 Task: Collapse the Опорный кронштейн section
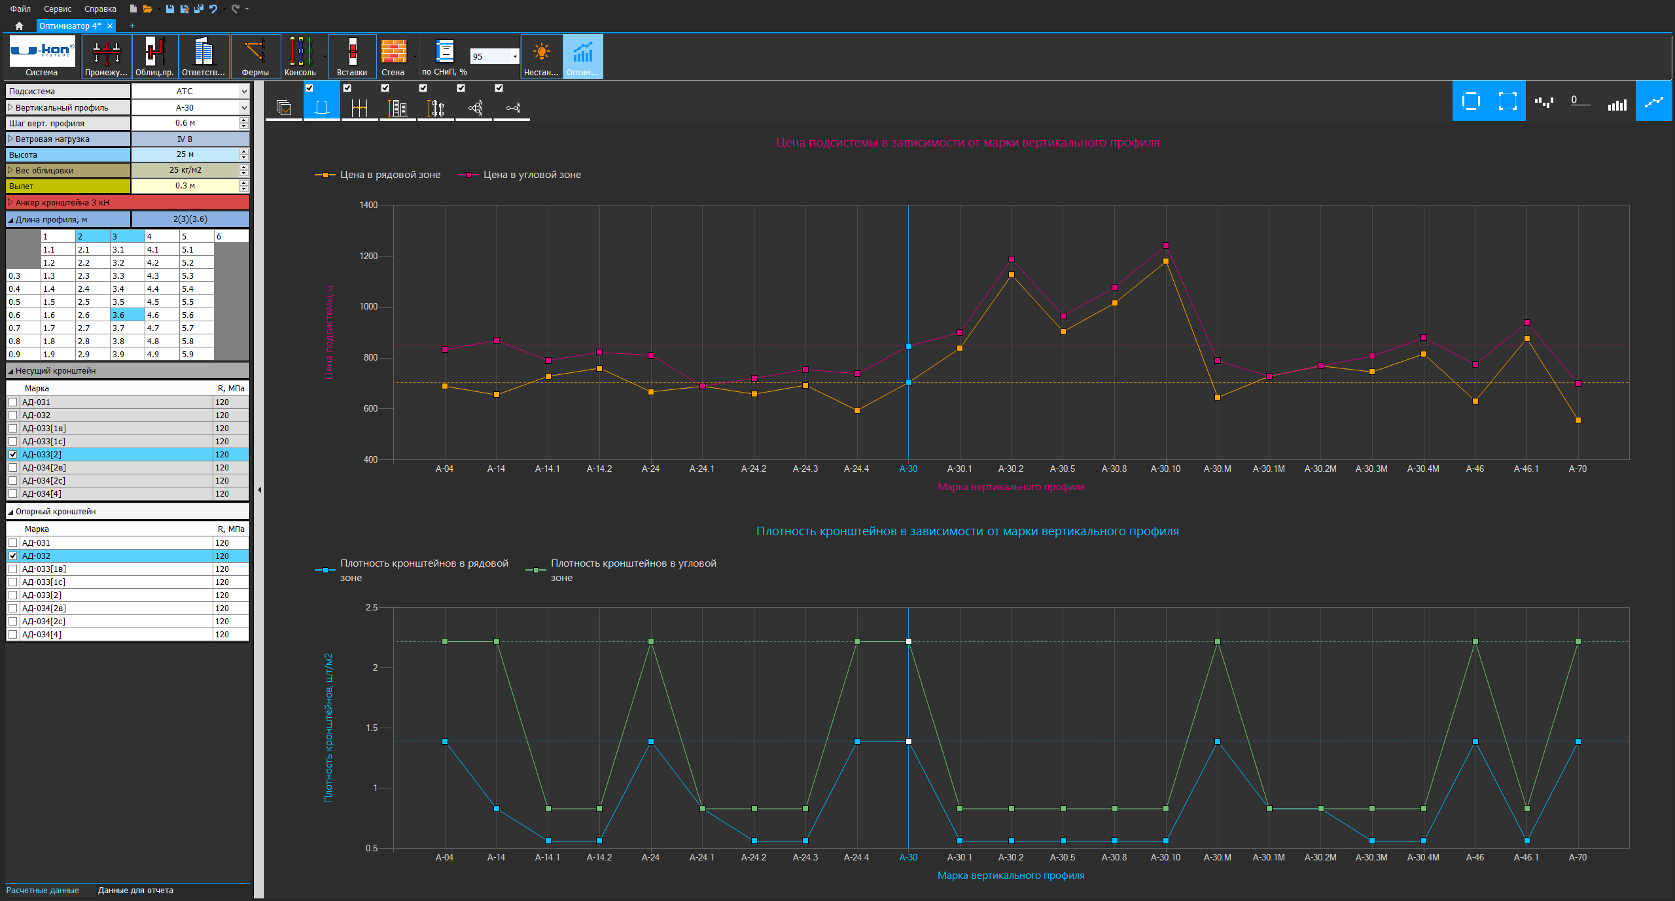click(10, 512)
